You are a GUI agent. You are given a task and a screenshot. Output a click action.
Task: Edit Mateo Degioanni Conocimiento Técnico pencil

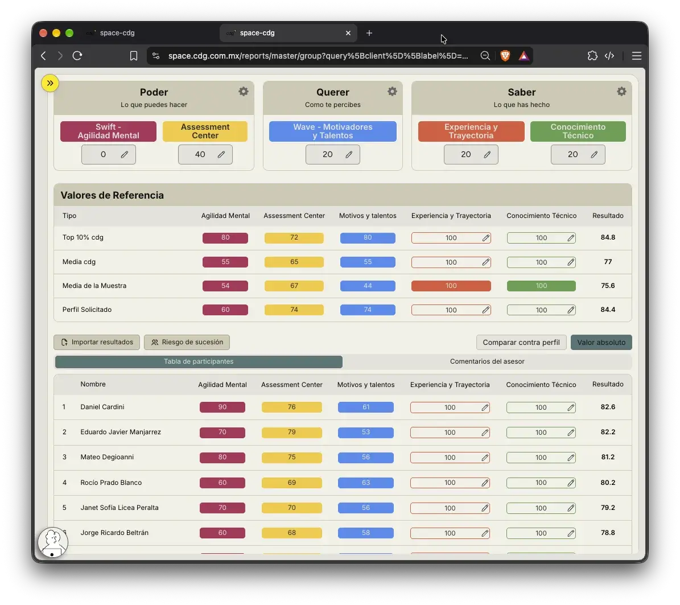point(571,458)
